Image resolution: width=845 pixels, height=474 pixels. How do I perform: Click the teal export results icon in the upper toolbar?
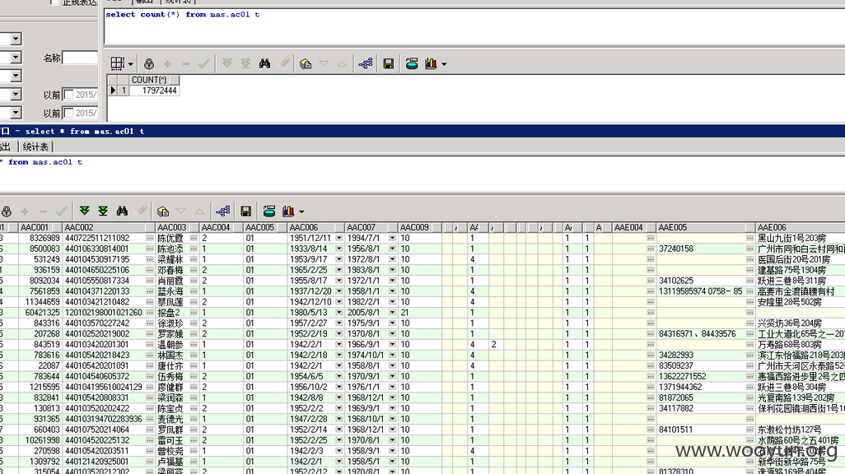pyautogui.click(x=412, y=63)
